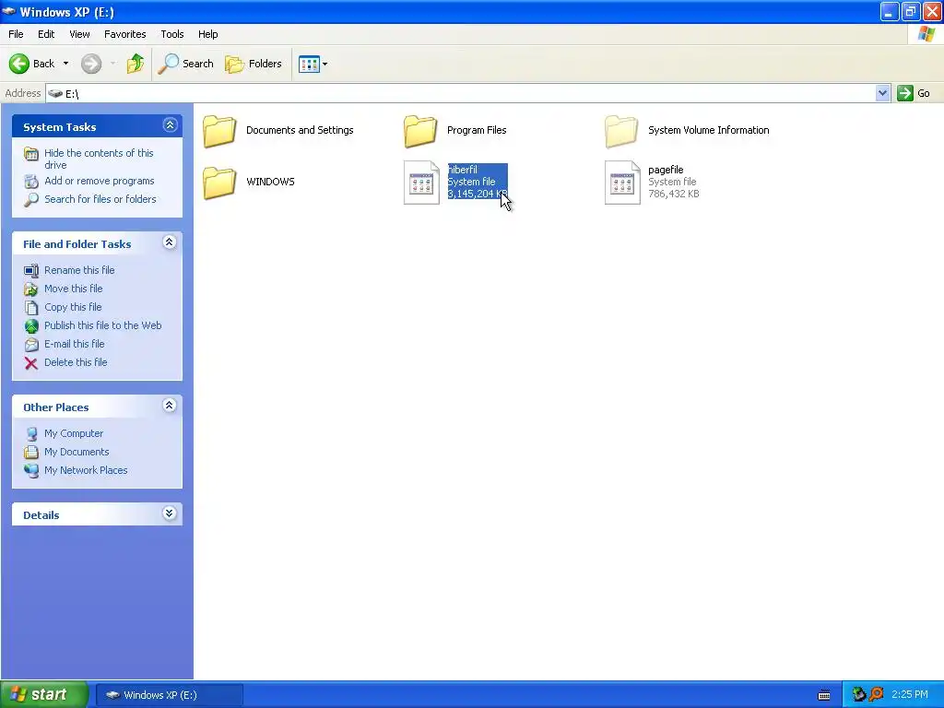The width and height of the screenshot is (944, 708).
Task: Click Copy this file link
Action: (72, 307)
